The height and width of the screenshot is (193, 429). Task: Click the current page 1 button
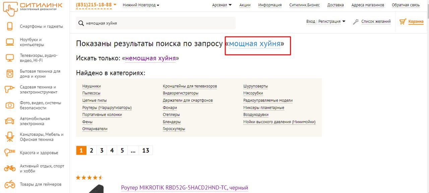pyautogui.click(x=81, y=151)
